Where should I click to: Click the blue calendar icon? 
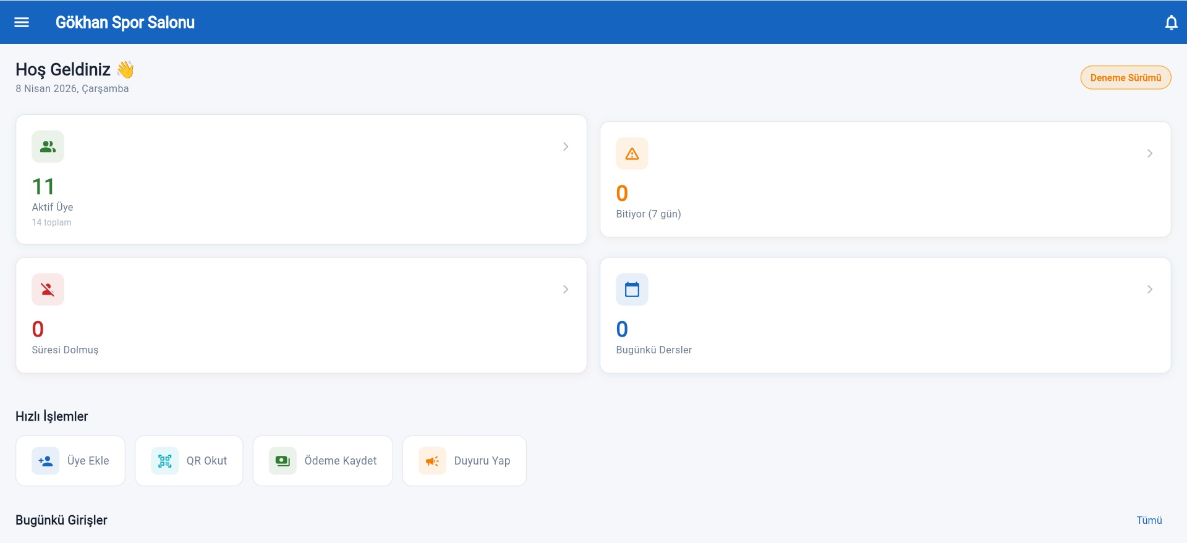point(632,290)
